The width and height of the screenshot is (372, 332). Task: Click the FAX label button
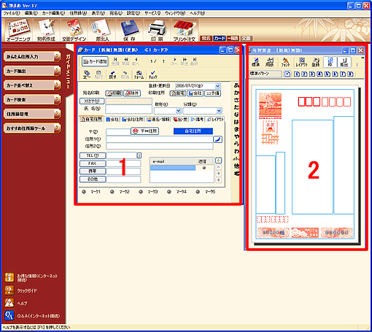coord(93,163)
